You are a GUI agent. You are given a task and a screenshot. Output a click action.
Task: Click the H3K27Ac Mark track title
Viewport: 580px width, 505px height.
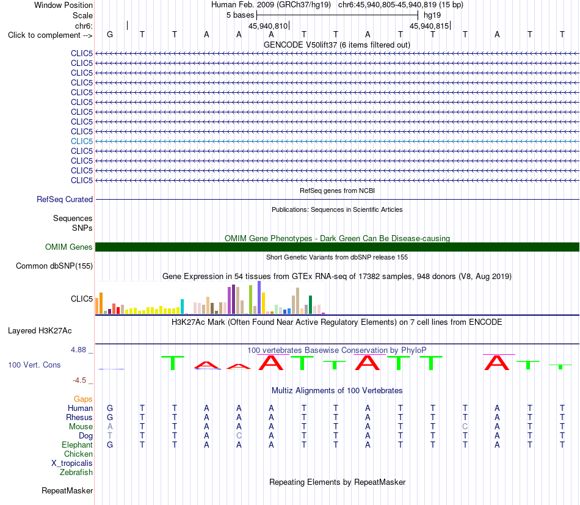pos(337,322)
